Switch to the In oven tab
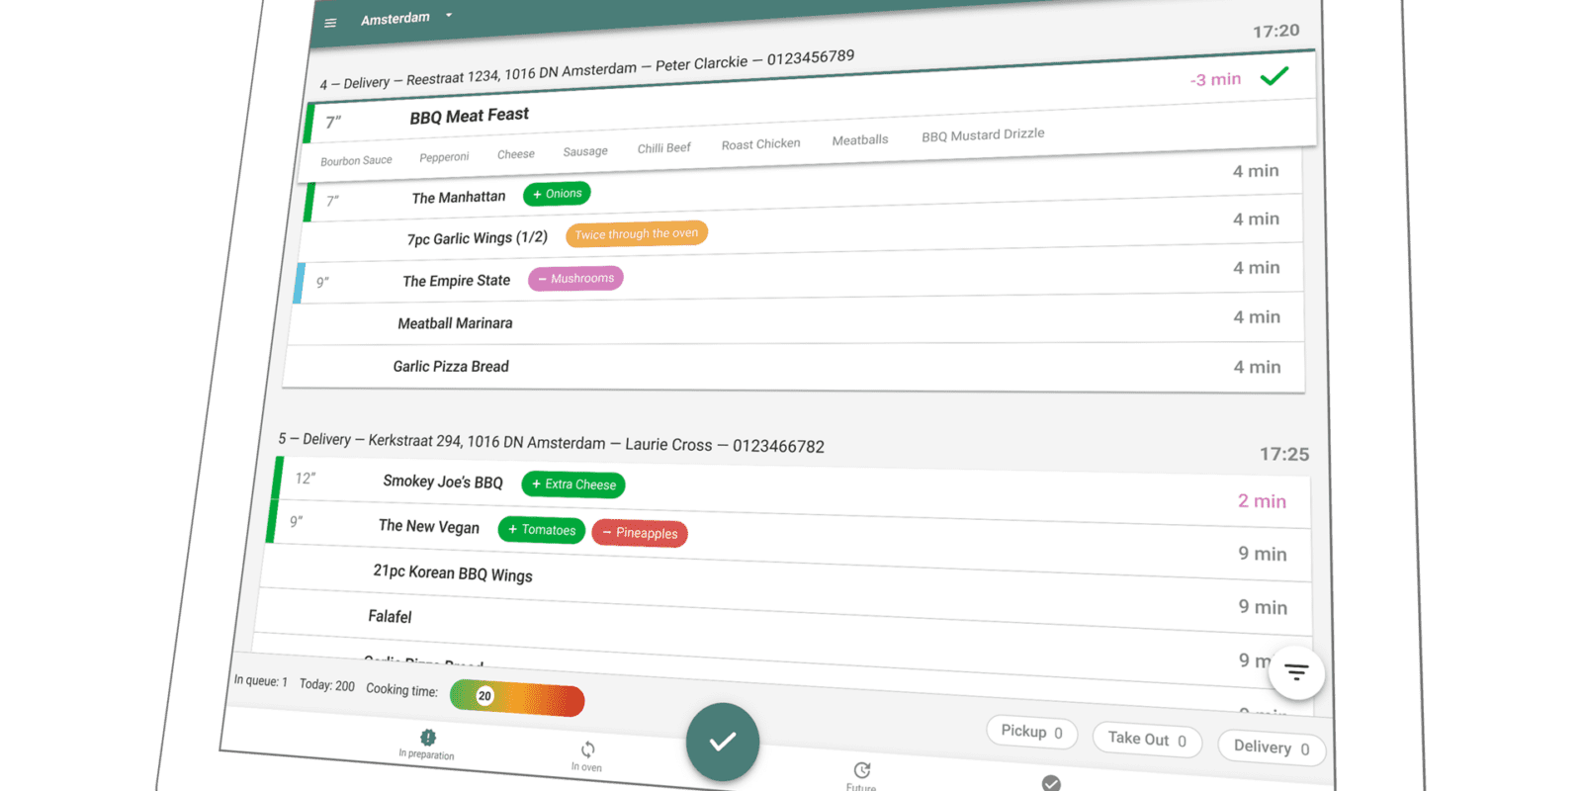Screen dimensions: 1582x791 tap(587, 755)
